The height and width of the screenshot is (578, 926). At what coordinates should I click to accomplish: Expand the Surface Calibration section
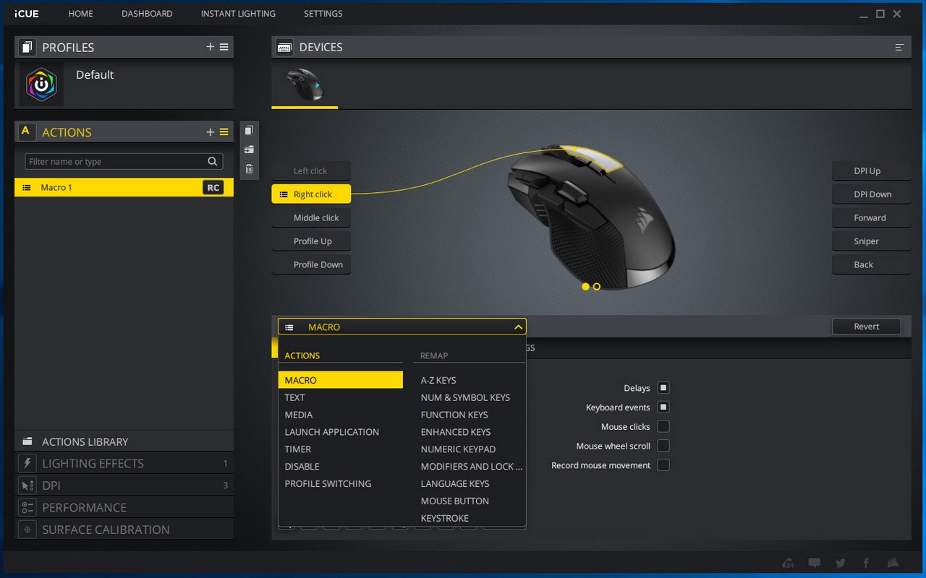pyautogui.click(x=124, y=530)
